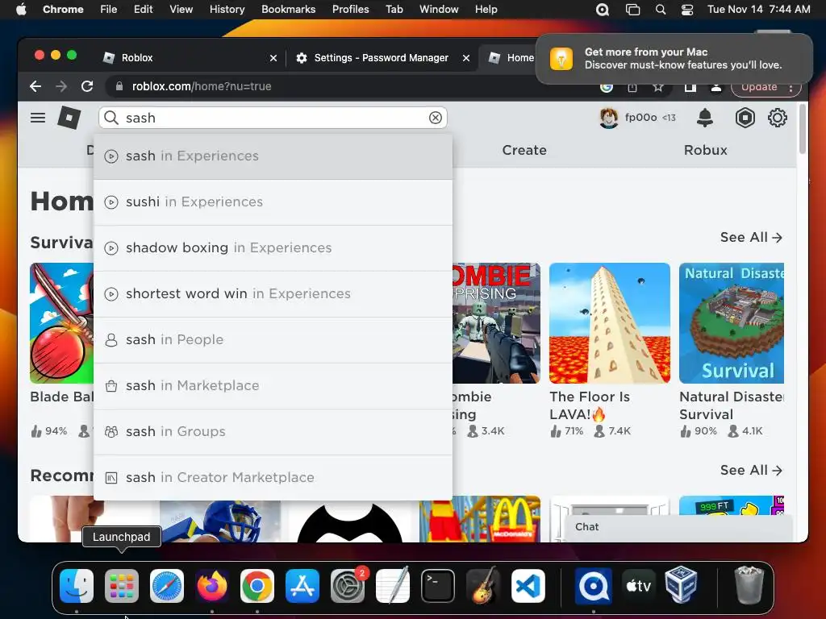Open Roblox settings gear icon
The width and height of the screenshot is (826, 619).
tap(777, 118)
